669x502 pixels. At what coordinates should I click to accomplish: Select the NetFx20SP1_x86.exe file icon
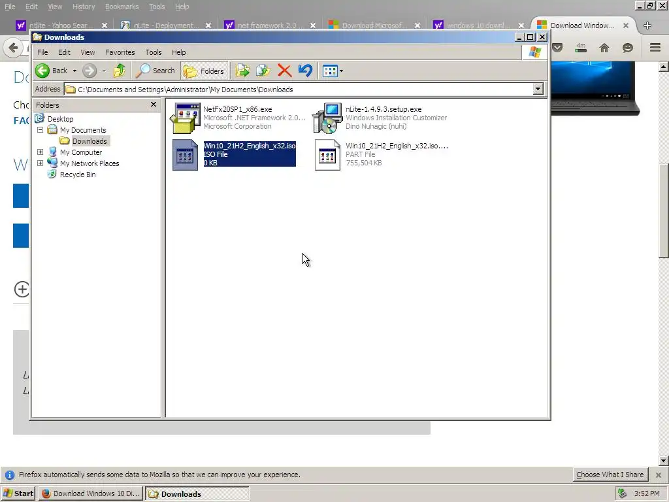click(x=185, y=118)
